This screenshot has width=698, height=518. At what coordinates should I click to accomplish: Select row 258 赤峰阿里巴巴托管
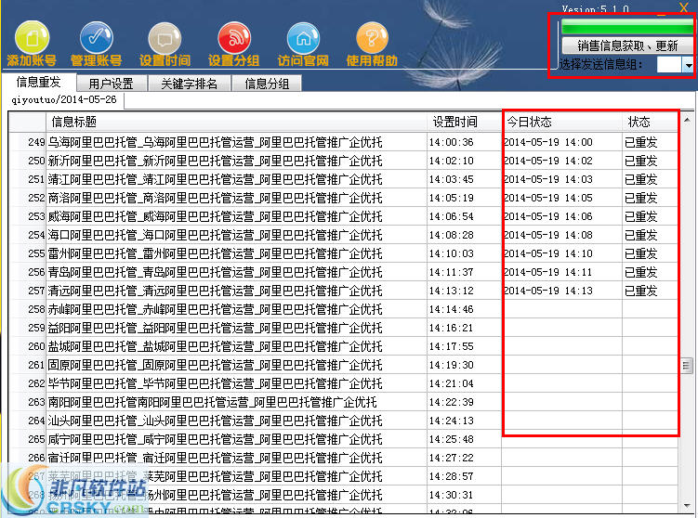click(343, 309)
